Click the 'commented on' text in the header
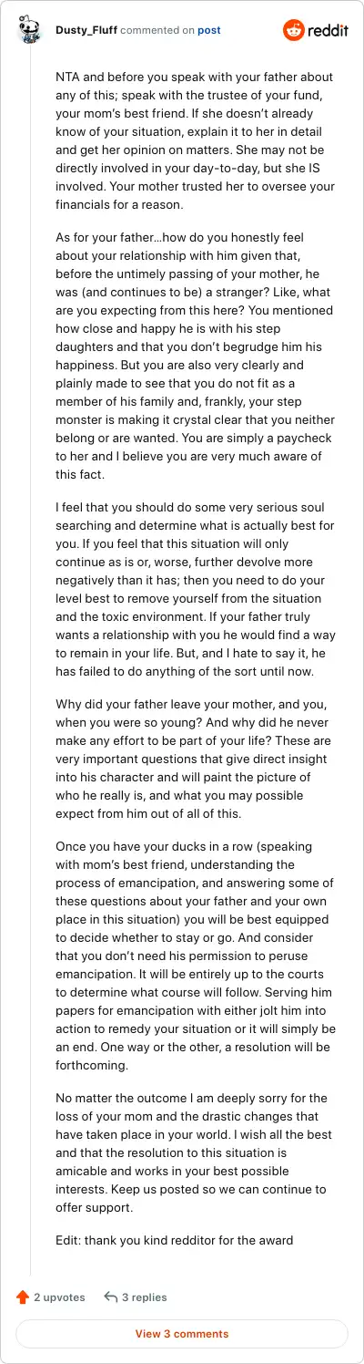 pyautogui.click(x=157, y=30)
